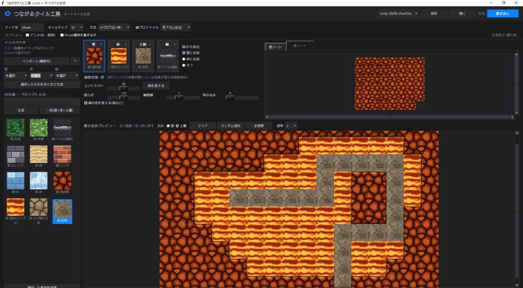This screenshot has width=523, height=288.
Task: Click the 書き出し export button
Action: 503,14
